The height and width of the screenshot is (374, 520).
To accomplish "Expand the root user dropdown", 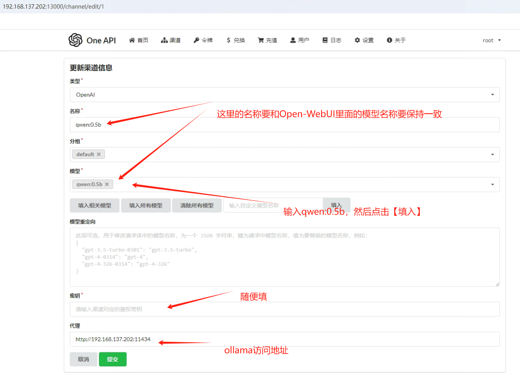I will [492, 40].
